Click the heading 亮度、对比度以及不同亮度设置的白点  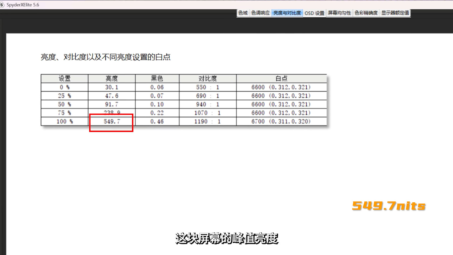pos(106,57)
